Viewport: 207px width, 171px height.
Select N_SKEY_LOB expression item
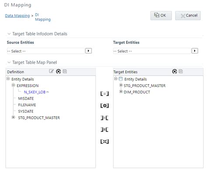pos(34,92)
